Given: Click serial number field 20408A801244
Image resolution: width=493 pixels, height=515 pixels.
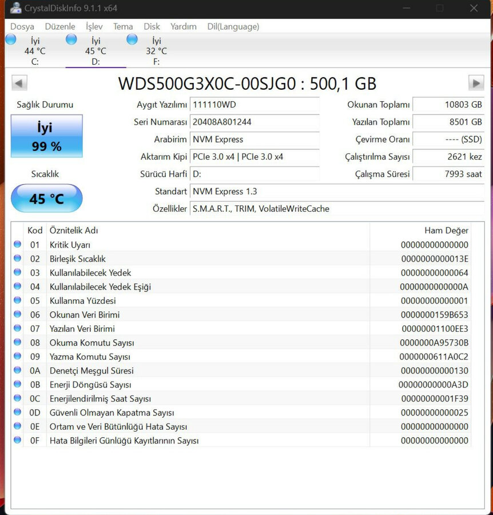Looking at the screenshot, I should click(x=255, y=122).
